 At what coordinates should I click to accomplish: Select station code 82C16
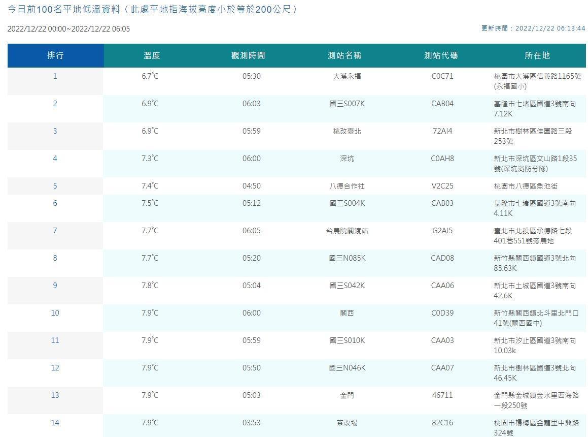pos(442,423)
